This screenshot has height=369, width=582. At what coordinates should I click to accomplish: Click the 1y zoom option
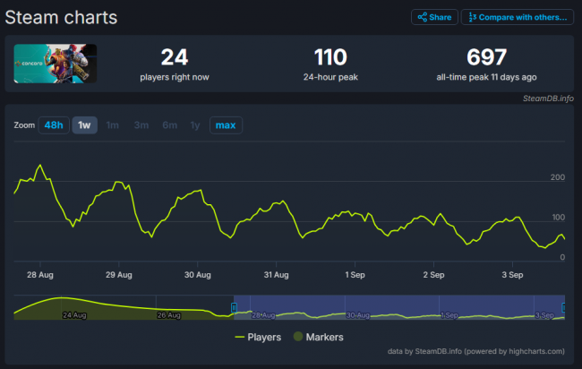click(195, 125)
